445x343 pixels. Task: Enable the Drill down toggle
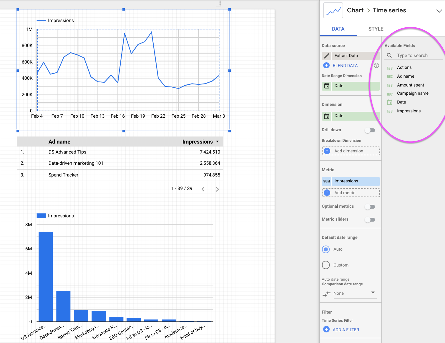[370, 130]
